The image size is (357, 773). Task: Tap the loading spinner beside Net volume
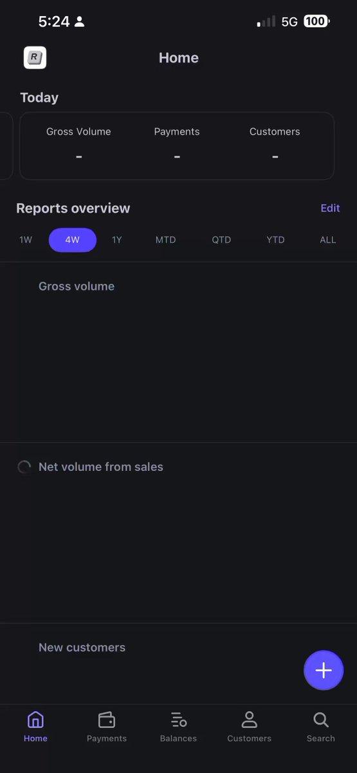click(24, 467)
